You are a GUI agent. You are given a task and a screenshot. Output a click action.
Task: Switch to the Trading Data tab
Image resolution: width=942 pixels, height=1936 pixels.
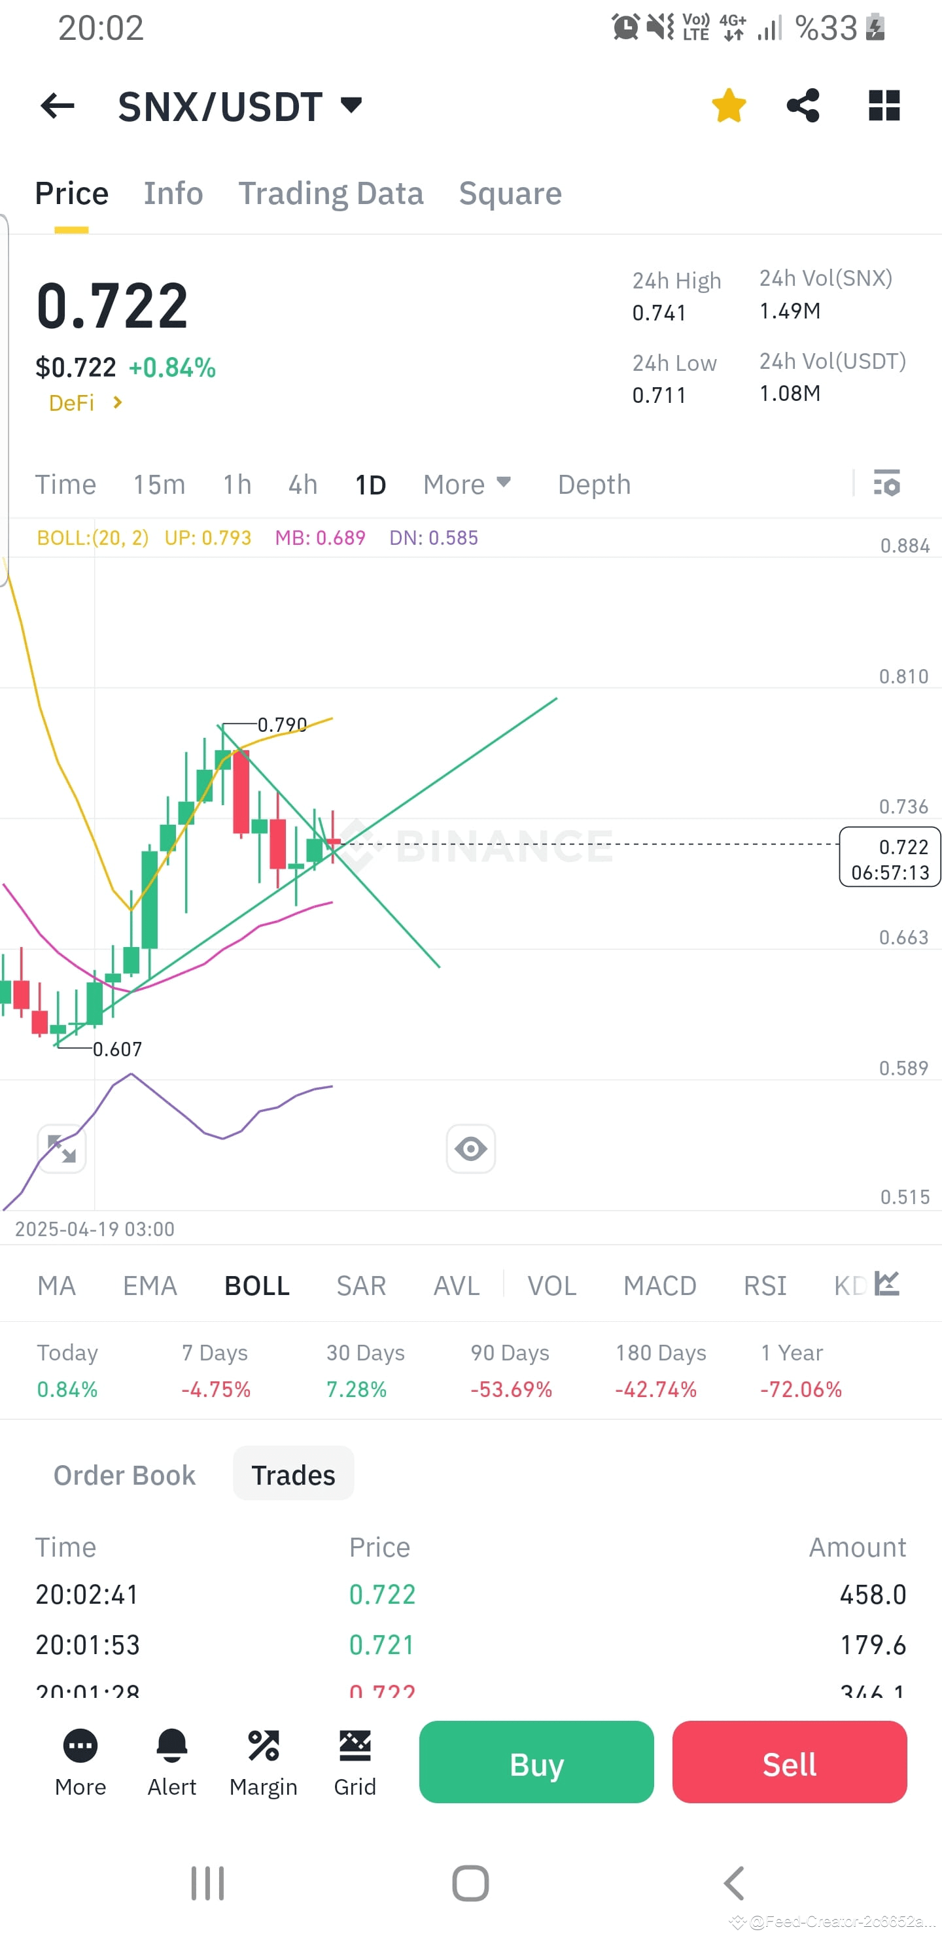pos(331,193)
